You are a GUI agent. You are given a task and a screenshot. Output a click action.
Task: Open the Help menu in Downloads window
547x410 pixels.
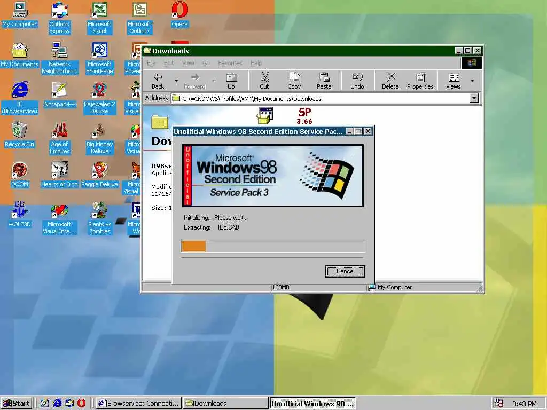point(256,63)
